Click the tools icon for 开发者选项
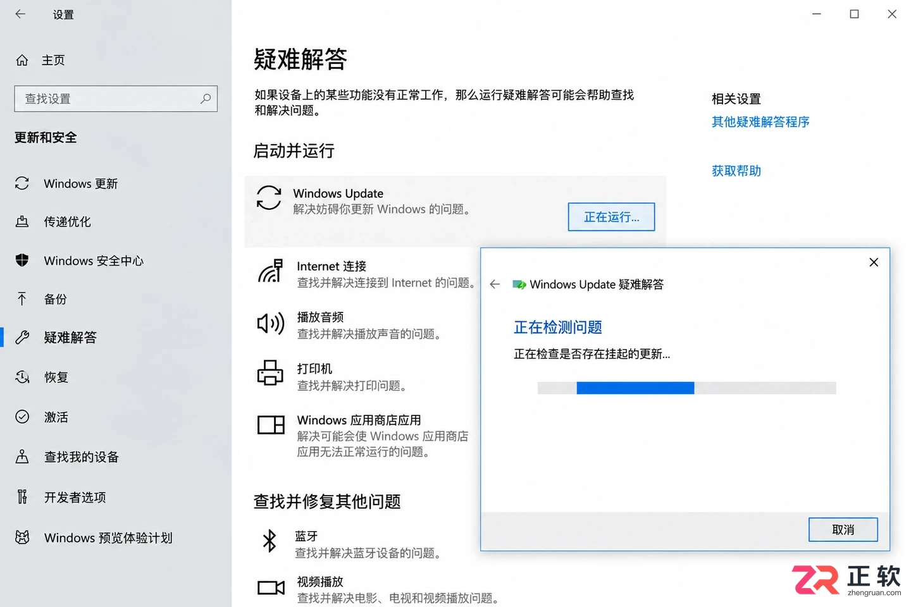 pyautogui.click(x=22, y=497)
